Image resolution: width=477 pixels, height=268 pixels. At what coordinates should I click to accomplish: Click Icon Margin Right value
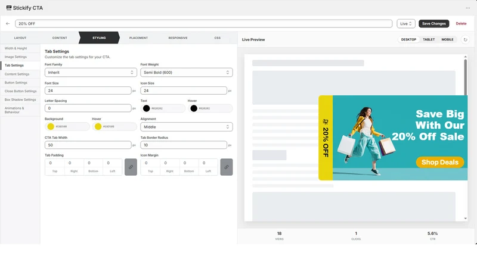point(169,163)
